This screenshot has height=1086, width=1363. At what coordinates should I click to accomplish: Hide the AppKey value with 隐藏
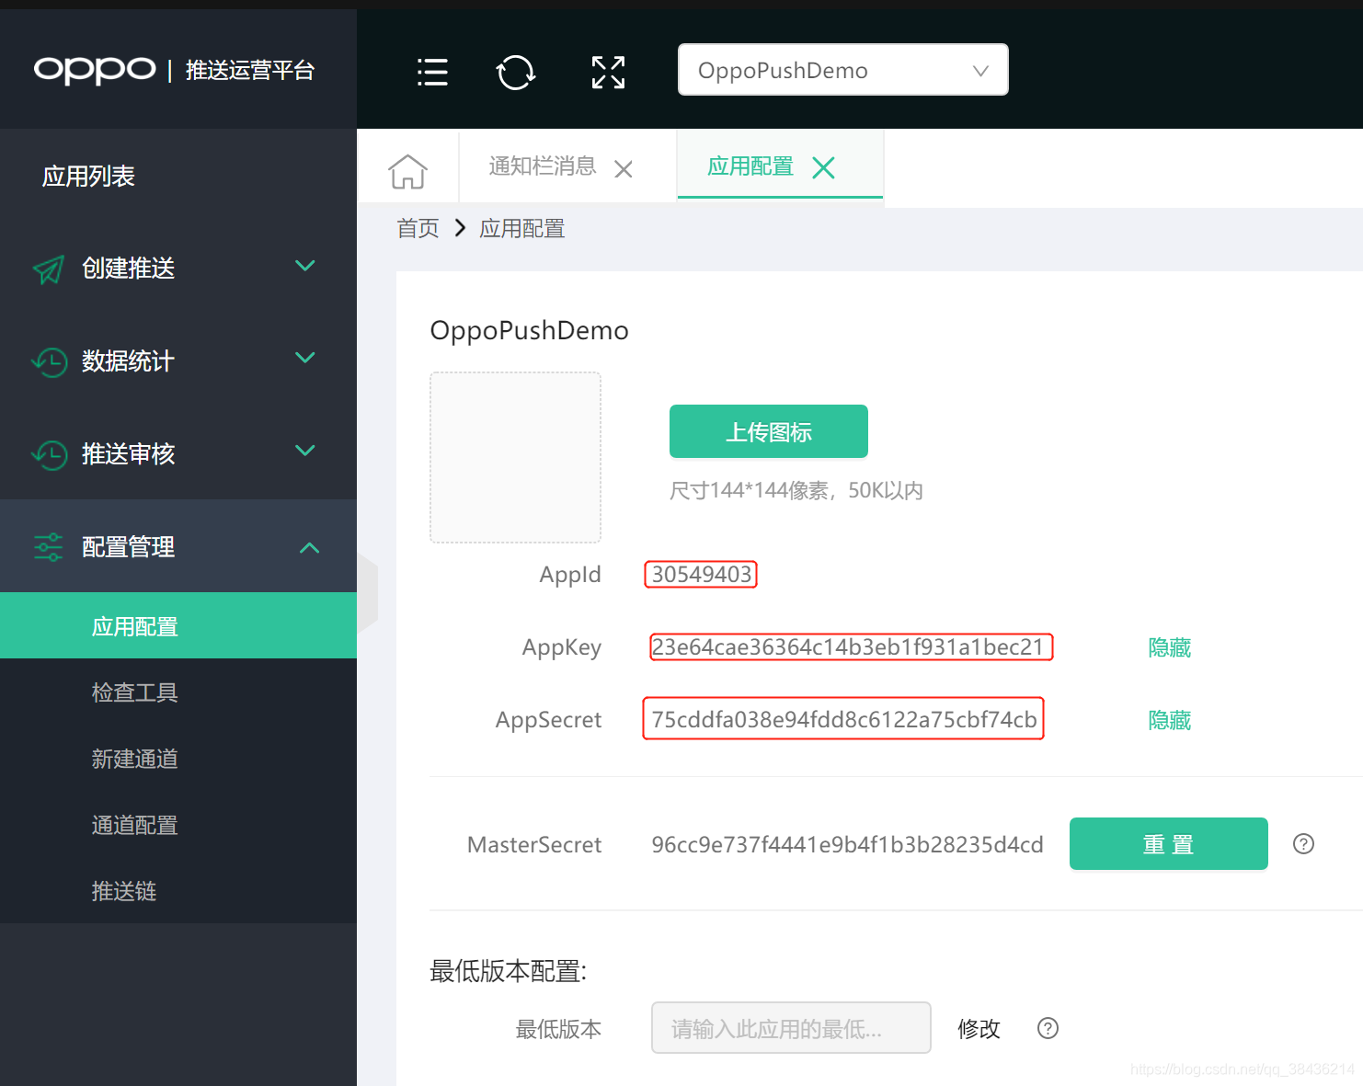(x=1170, y=647)
